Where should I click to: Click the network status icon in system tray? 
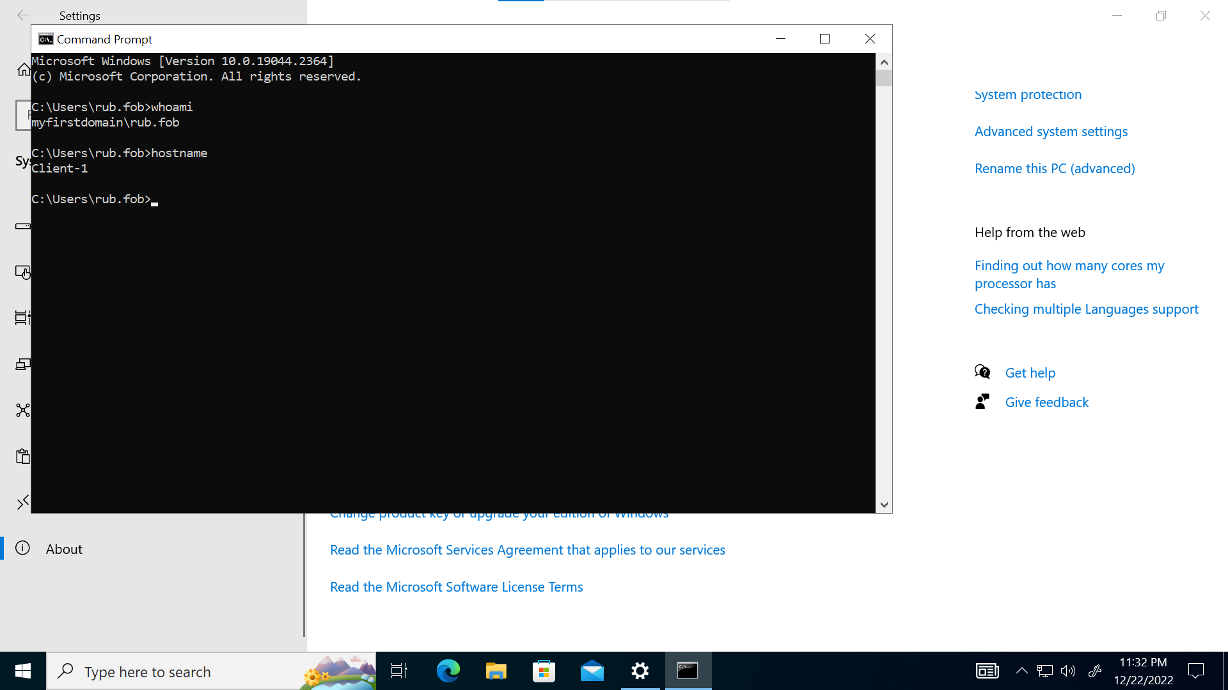1044,671
